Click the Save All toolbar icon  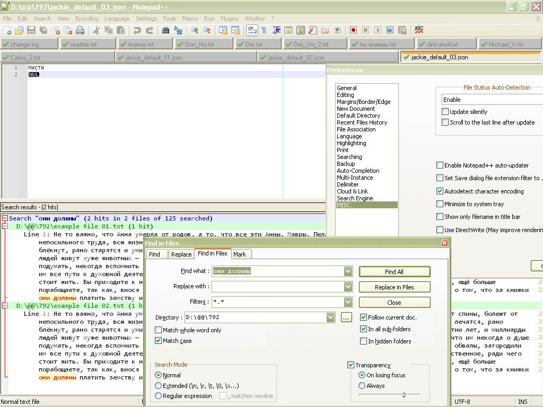[x=43, y=30]
